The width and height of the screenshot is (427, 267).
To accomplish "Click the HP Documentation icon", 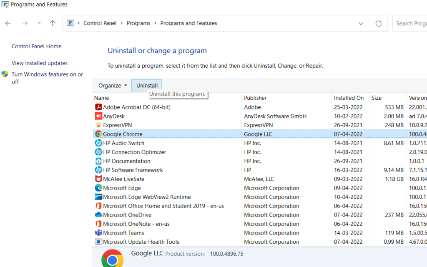I will (x=98, y=161).
